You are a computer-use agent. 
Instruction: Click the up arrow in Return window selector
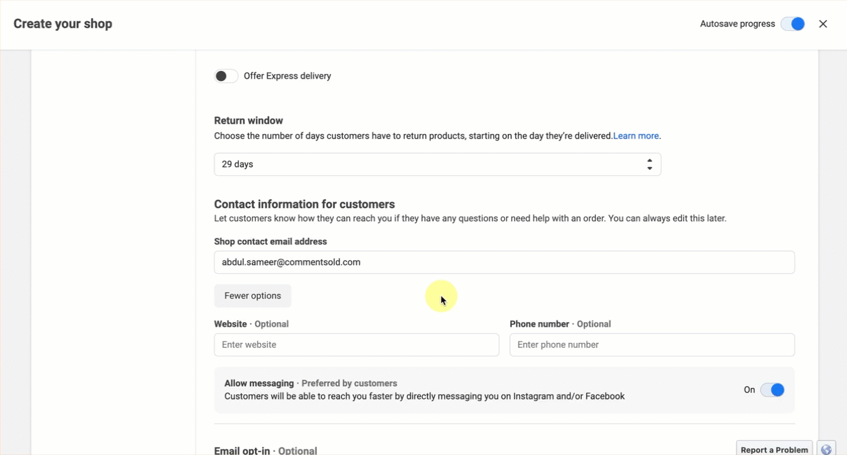pos(649,160)
